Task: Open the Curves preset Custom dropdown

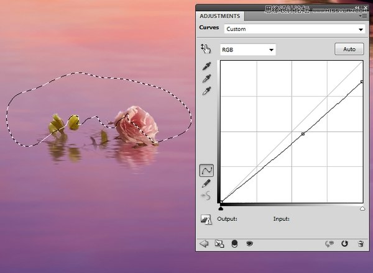Action: (x=295, y=29)
